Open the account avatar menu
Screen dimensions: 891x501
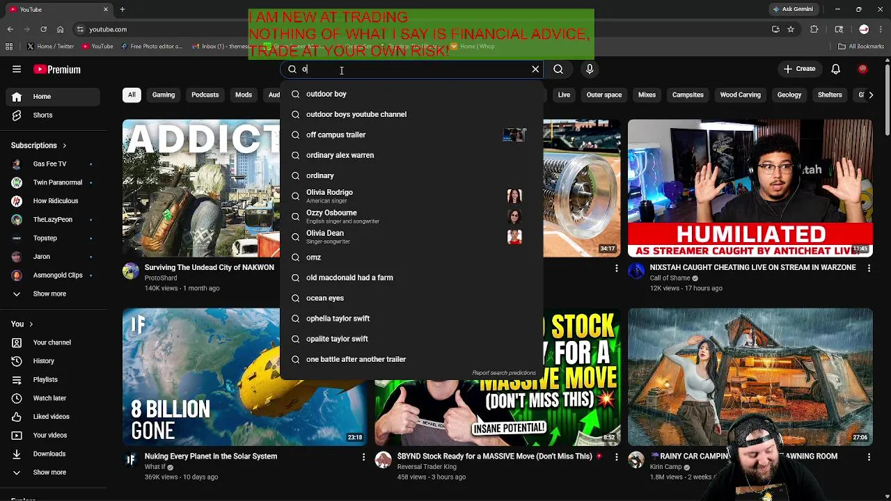click(863, 70)
